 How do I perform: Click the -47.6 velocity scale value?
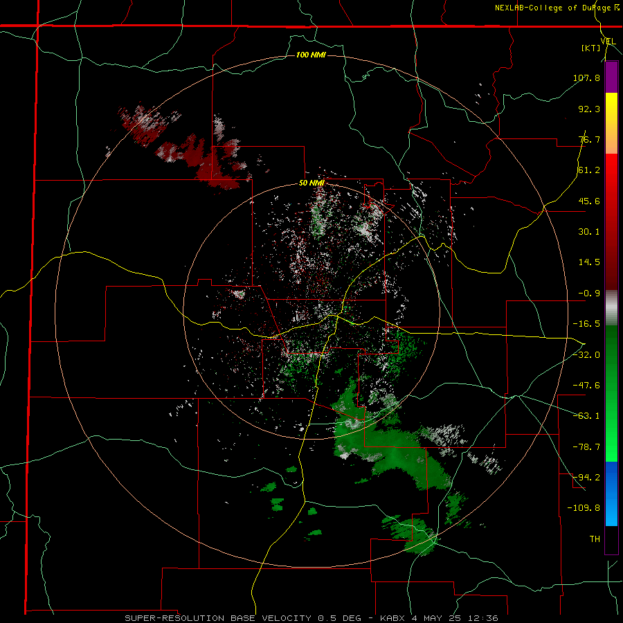click(x=586, y=386)
